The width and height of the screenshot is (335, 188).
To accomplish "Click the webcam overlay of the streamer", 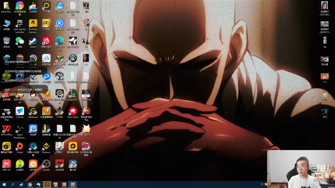I will pos(301,169).
